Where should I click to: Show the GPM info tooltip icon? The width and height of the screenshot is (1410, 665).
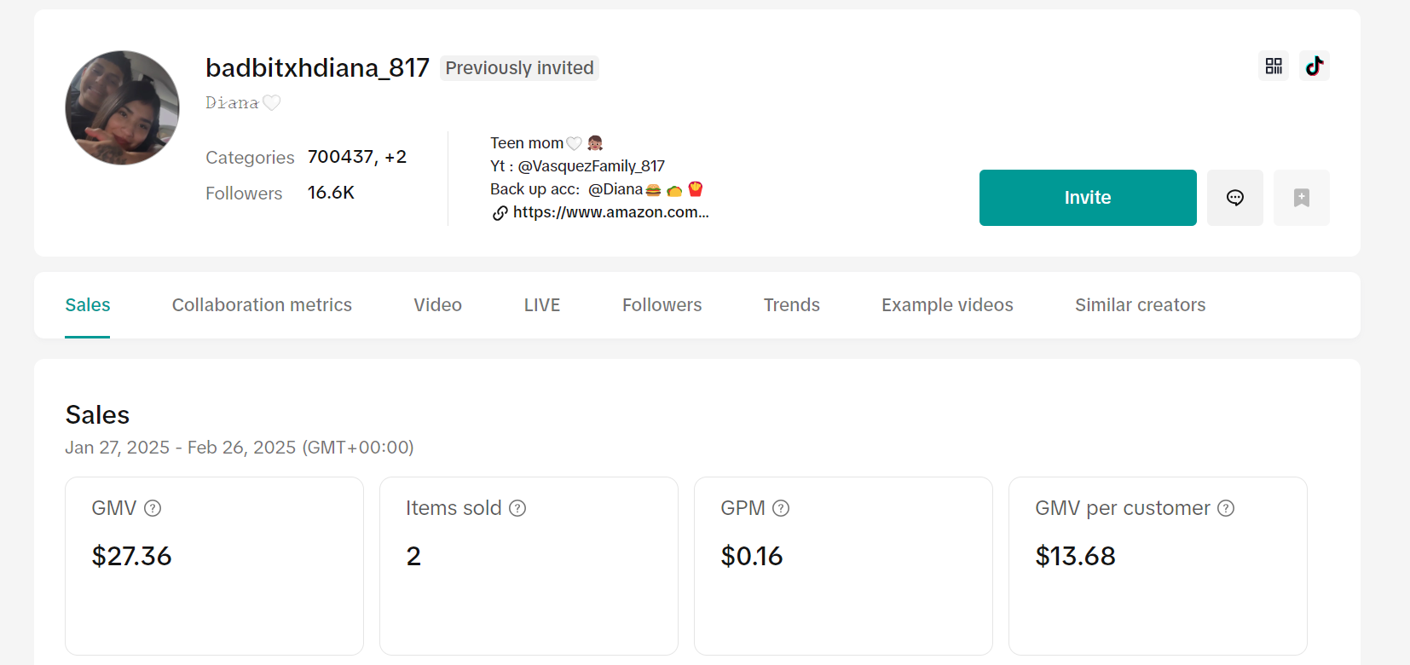pos(781,509)
